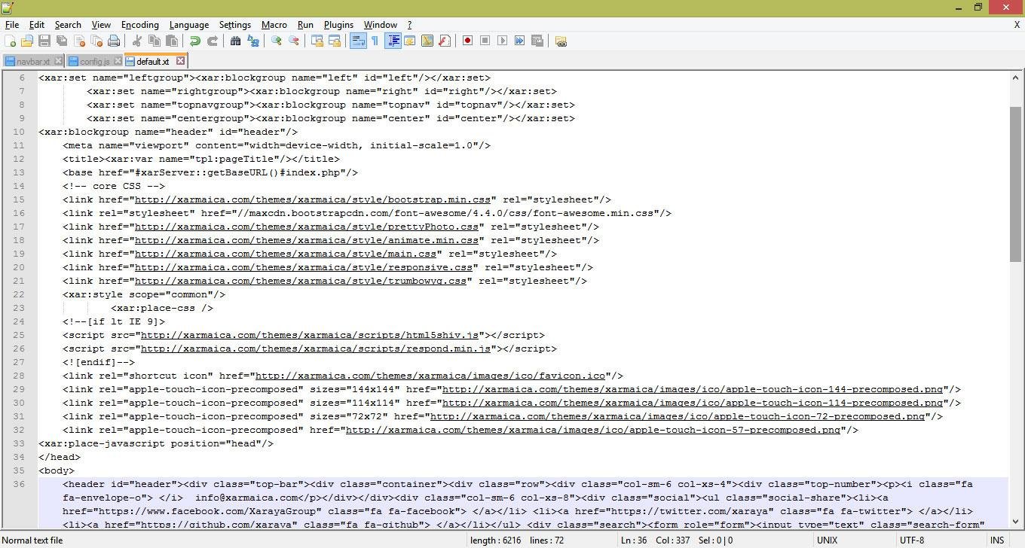1025x548 pixels.
Task: Open the Plugins menu
Action: (338, 24)
